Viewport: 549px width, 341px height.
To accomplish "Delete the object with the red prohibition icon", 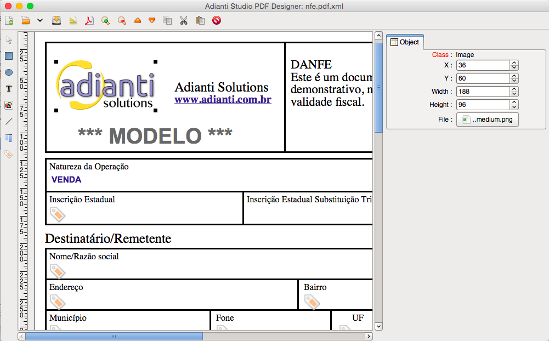I will [217, 20].
